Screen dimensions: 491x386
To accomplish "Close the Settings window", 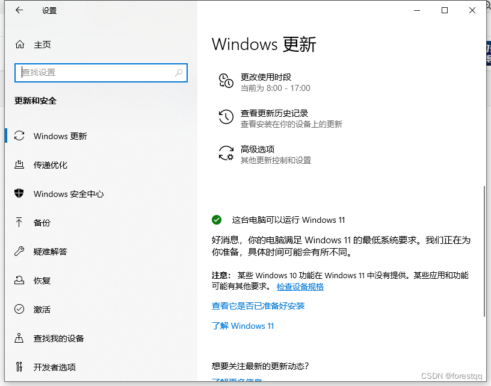I will coord(472,10).
